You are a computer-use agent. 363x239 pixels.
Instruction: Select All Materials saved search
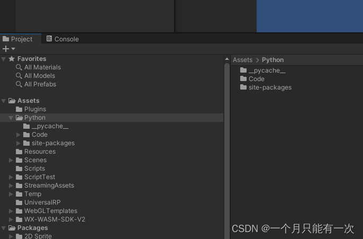point(42,67)
